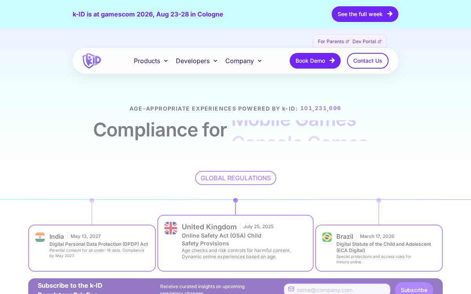This screenshot has height=294, width=471.
Task: Open the Products menu
Action: click(x=151, y=61)
